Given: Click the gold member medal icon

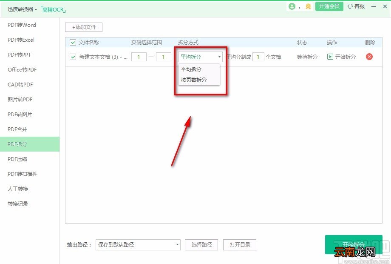Looking at the screenshot, I should tap(308, 7).
